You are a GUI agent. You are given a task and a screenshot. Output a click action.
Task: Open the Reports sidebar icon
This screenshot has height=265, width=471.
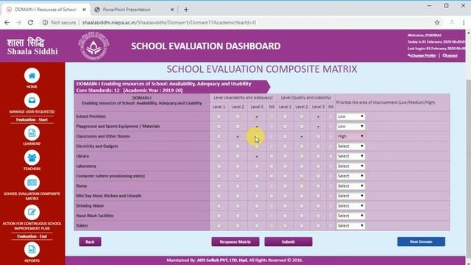(x=32, y=250)
